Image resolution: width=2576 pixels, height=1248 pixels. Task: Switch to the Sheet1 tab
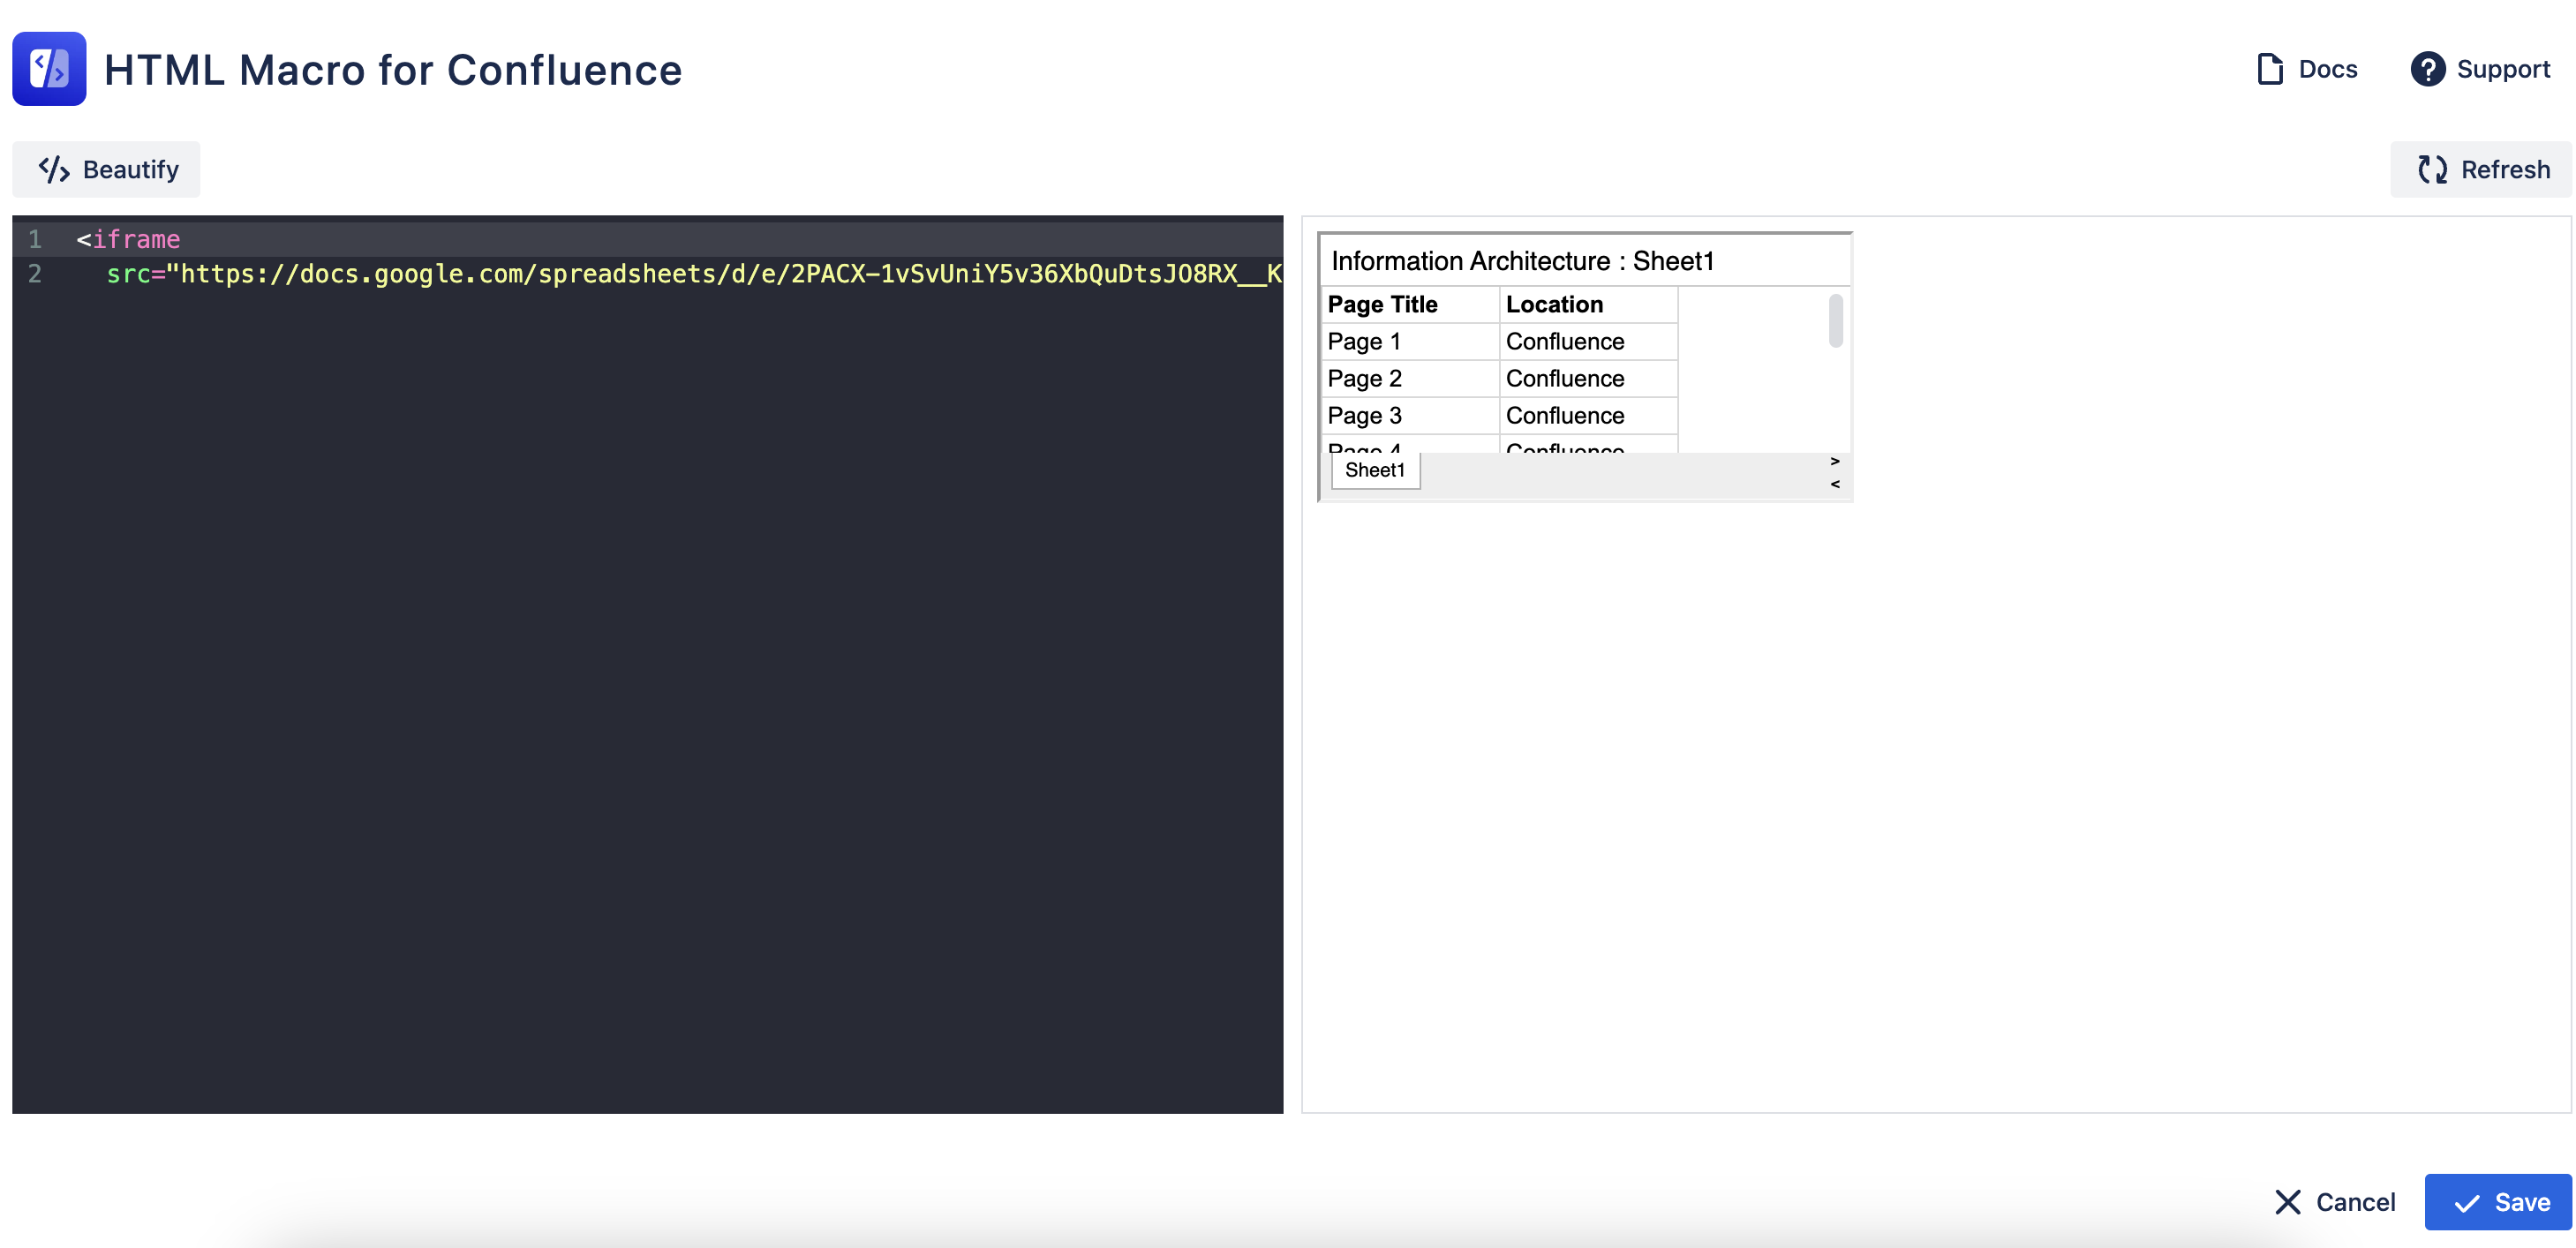[1374, 470]
